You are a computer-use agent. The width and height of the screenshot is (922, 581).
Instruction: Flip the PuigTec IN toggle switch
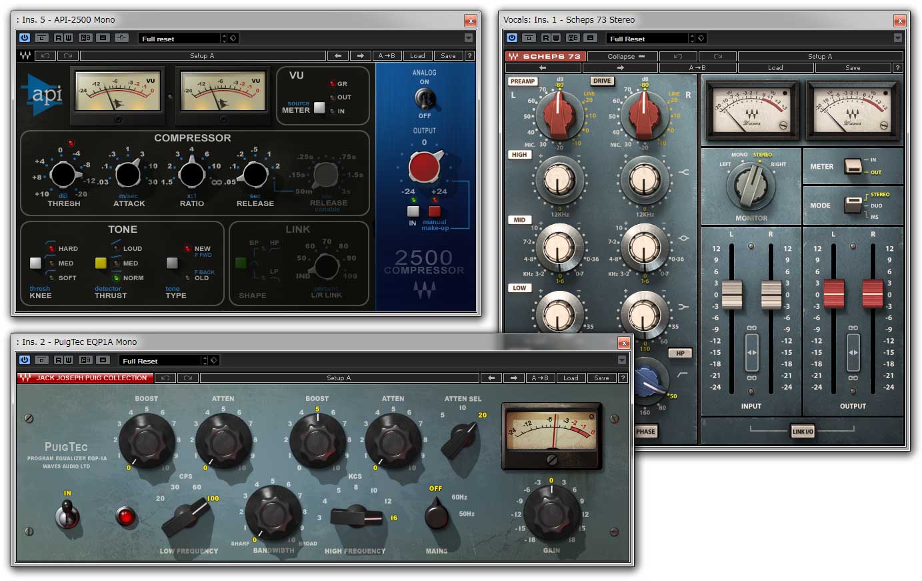pyautogui.click(x=67, y=515)
